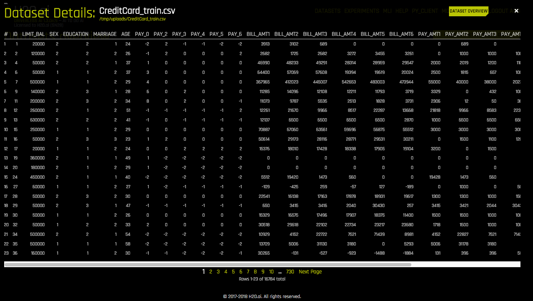533x301 pixels.
Task: Select the AGE column header
Action: coord(126,34)
